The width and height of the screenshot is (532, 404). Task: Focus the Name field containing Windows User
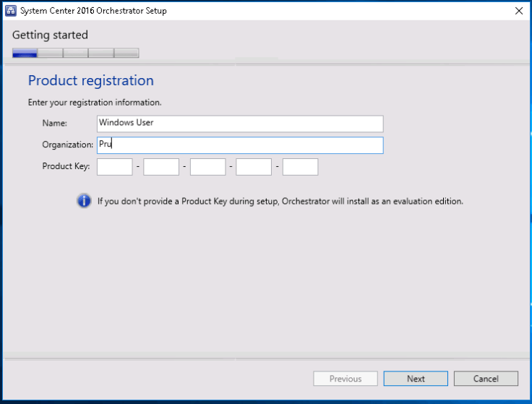[x=239, y=124]
